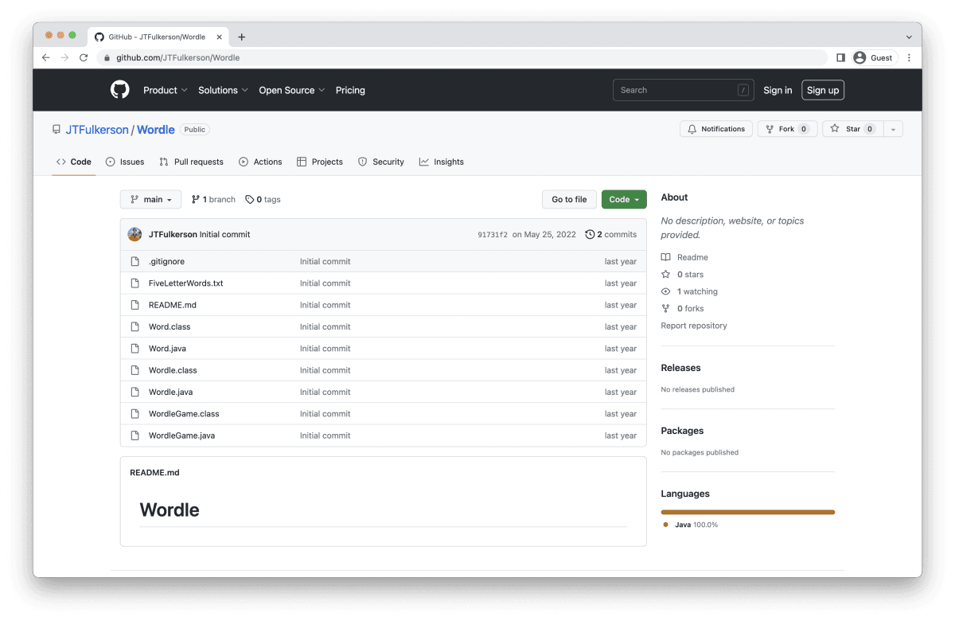Switch to the Code tab

pyautogui.click(x=73, y=162)
